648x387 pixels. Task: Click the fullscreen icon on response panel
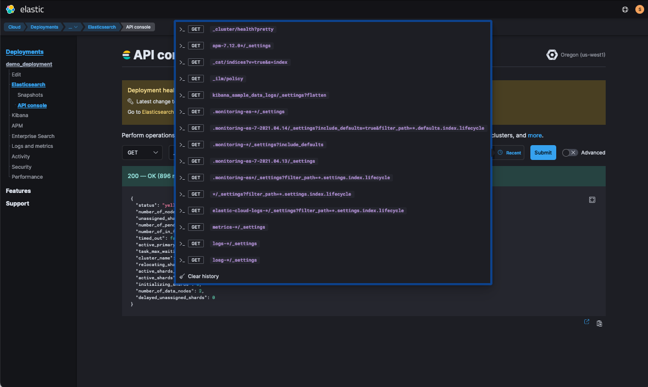(592, 200)
